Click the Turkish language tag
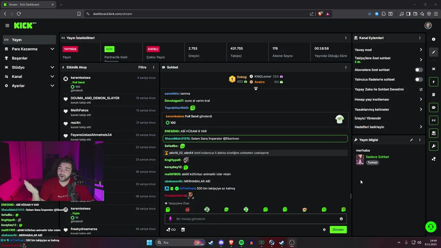 tap(372, 163)
